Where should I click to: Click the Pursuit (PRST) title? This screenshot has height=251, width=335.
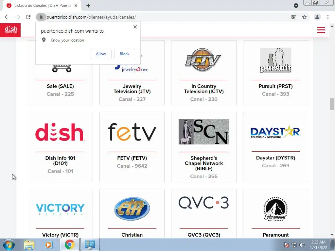tap(275, 86)
